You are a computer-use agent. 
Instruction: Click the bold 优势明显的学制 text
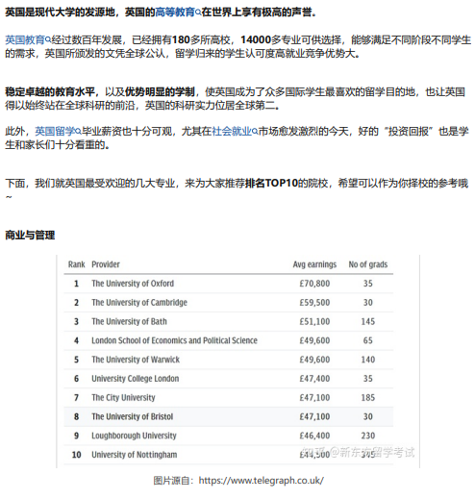(160, 92)
